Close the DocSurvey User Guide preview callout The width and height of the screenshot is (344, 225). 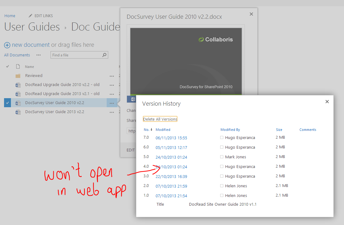pos(251,14)
